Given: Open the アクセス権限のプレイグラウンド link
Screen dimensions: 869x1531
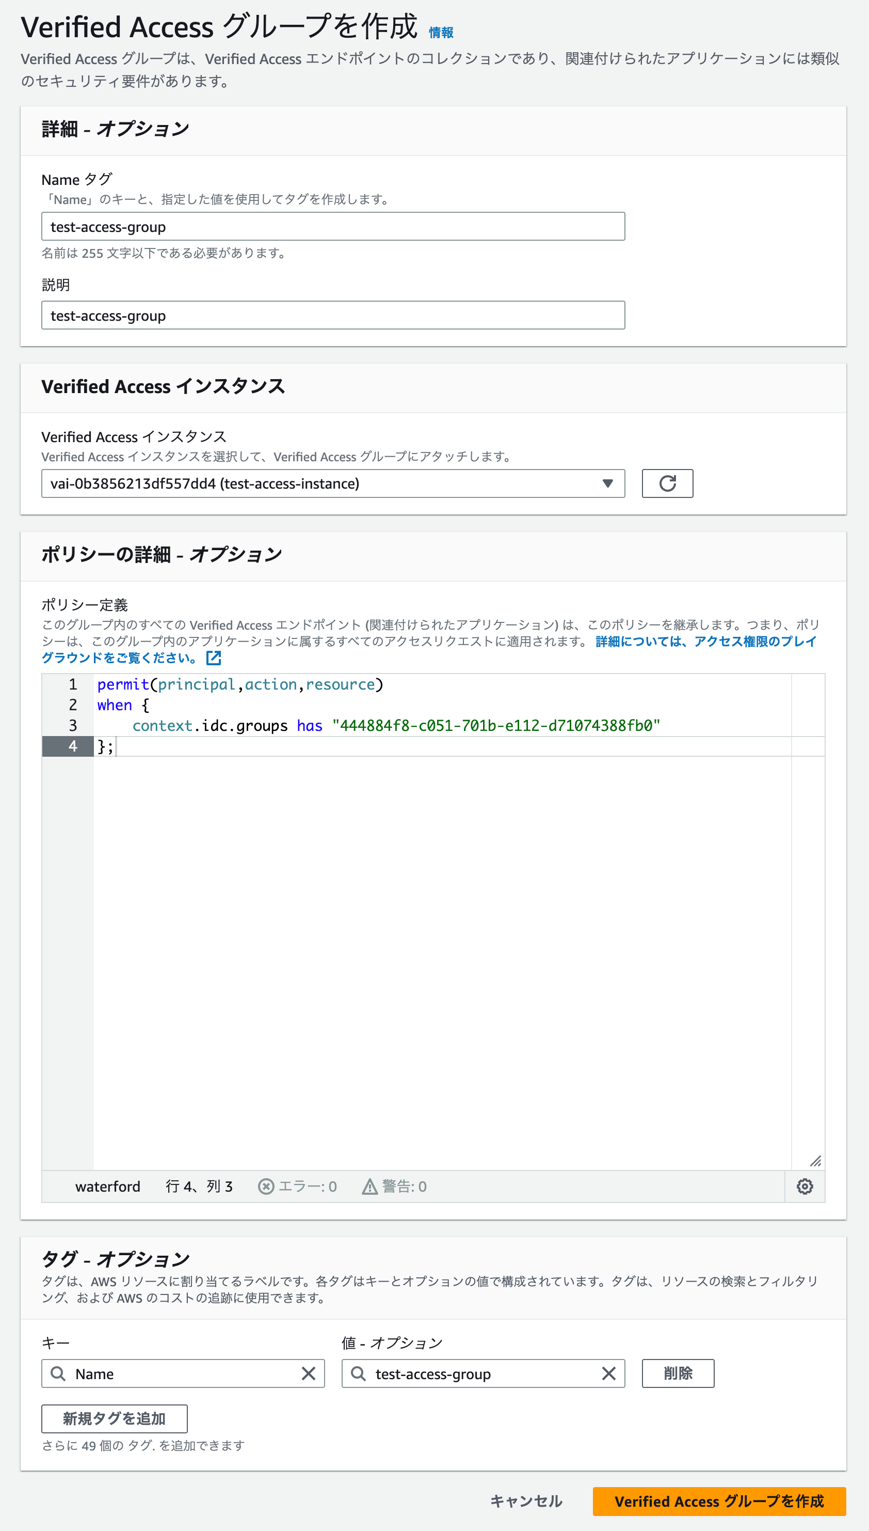Looking at the screenshot, I should coord(704,642).
